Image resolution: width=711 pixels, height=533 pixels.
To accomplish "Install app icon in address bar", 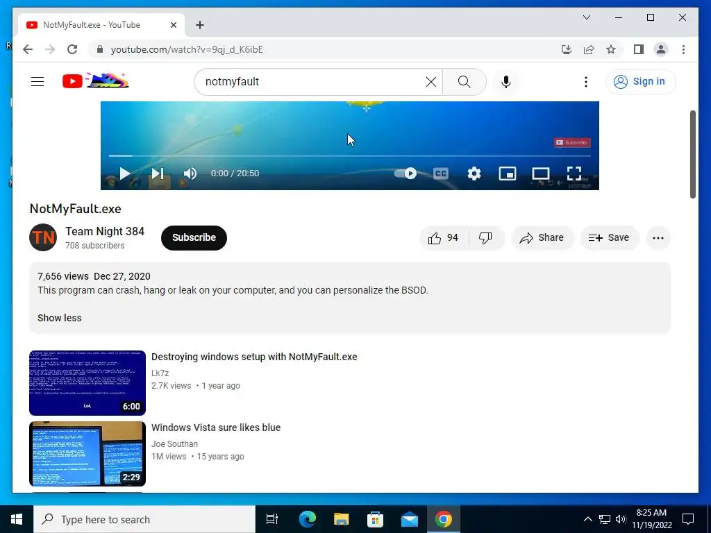I will [567, 49].
